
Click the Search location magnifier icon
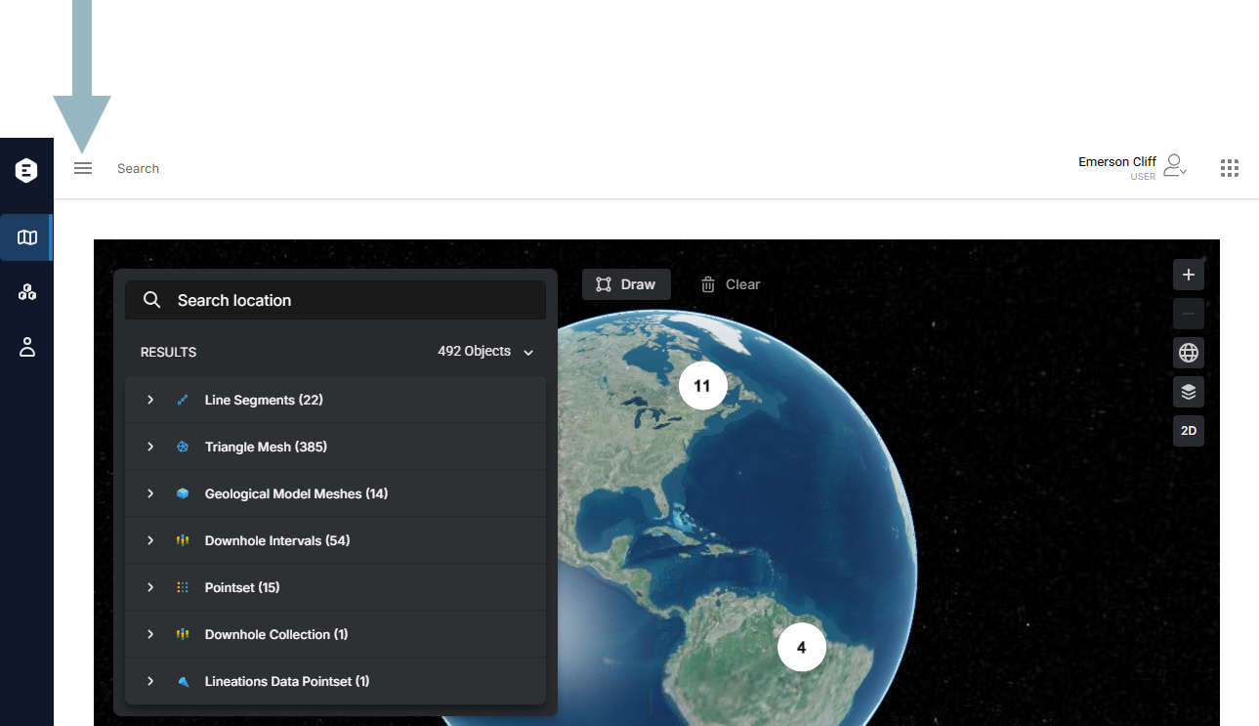[x=151, y=300]
